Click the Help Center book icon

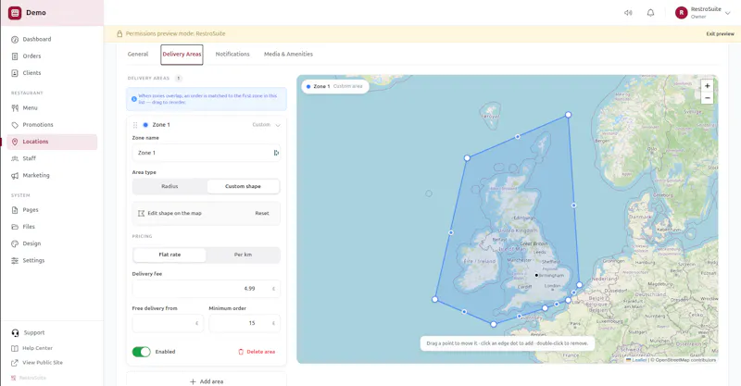click(15, 348)
